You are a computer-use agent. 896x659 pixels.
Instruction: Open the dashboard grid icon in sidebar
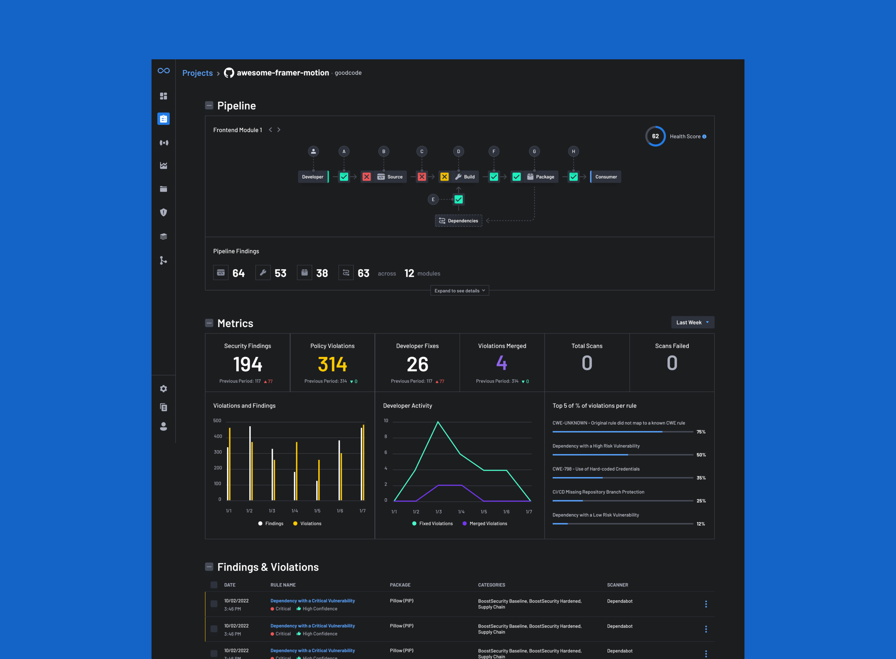[163, 96]
